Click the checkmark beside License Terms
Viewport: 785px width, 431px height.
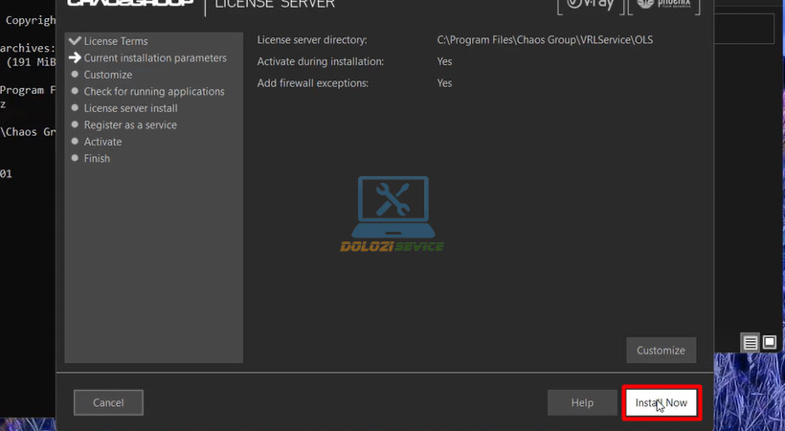pos(74,41)
